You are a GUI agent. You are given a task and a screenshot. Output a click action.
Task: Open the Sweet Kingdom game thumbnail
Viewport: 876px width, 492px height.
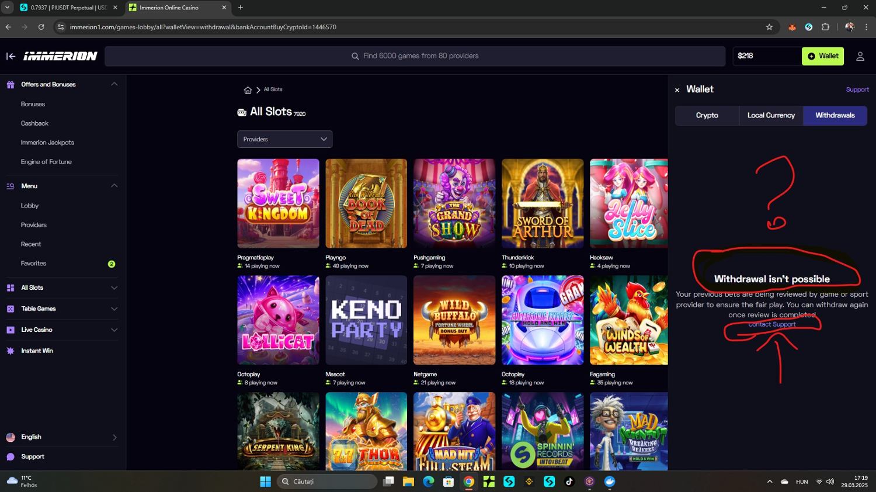[x=278, y=203]
